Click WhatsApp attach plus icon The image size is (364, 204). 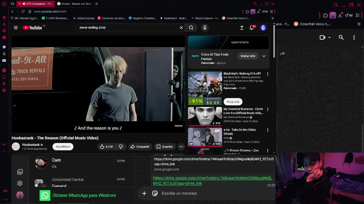pos(144,193)
